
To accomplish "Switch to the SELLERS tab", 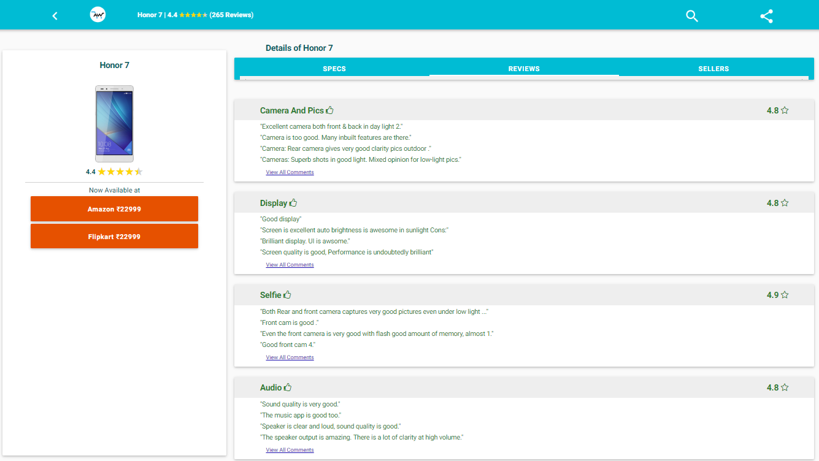I will pos(713,69).
